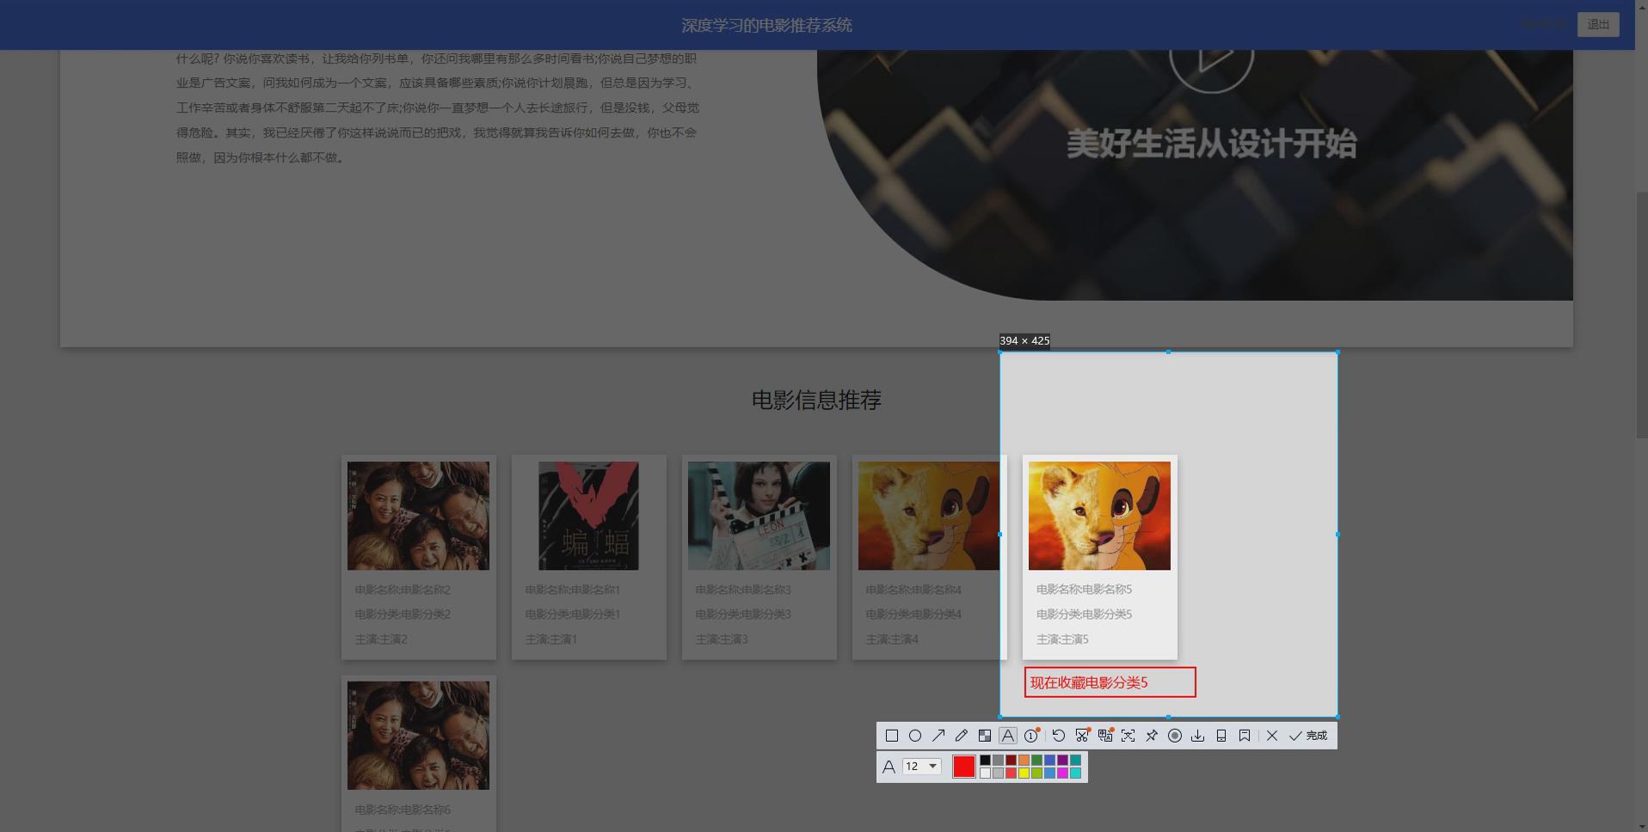
Task: Select the numbered step marker tool
Action: (1031, 736)
